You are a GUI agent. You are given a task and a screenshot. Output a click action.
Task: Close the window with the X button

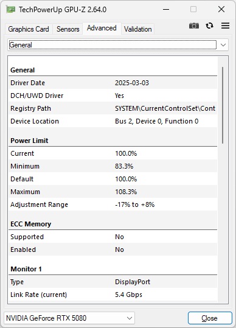pyautogui.click(x=221, y=9)
